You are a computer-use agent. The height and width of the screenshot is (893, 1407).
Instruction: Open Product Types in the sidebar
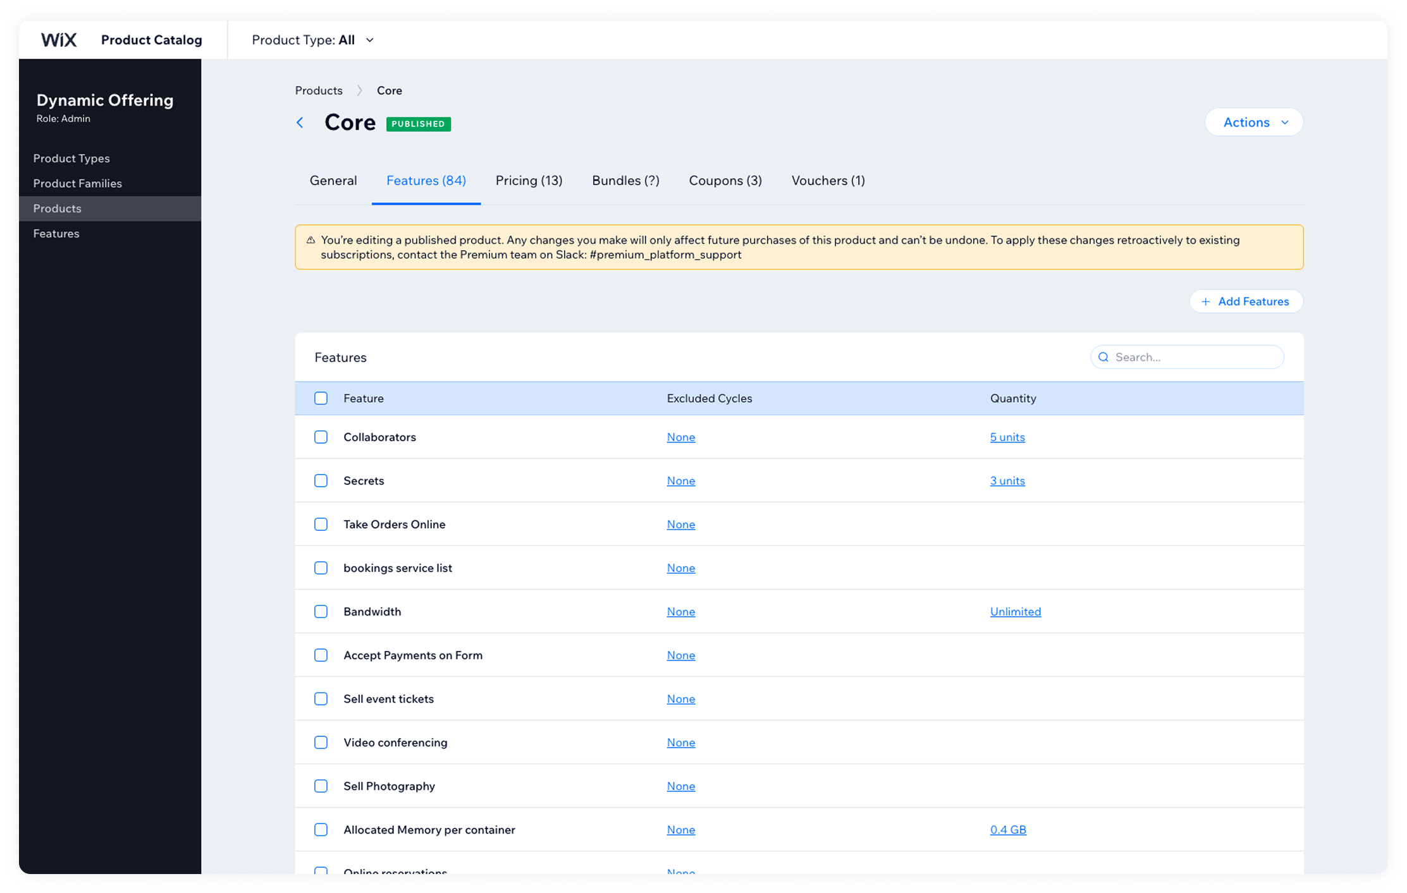pos(110,158)
